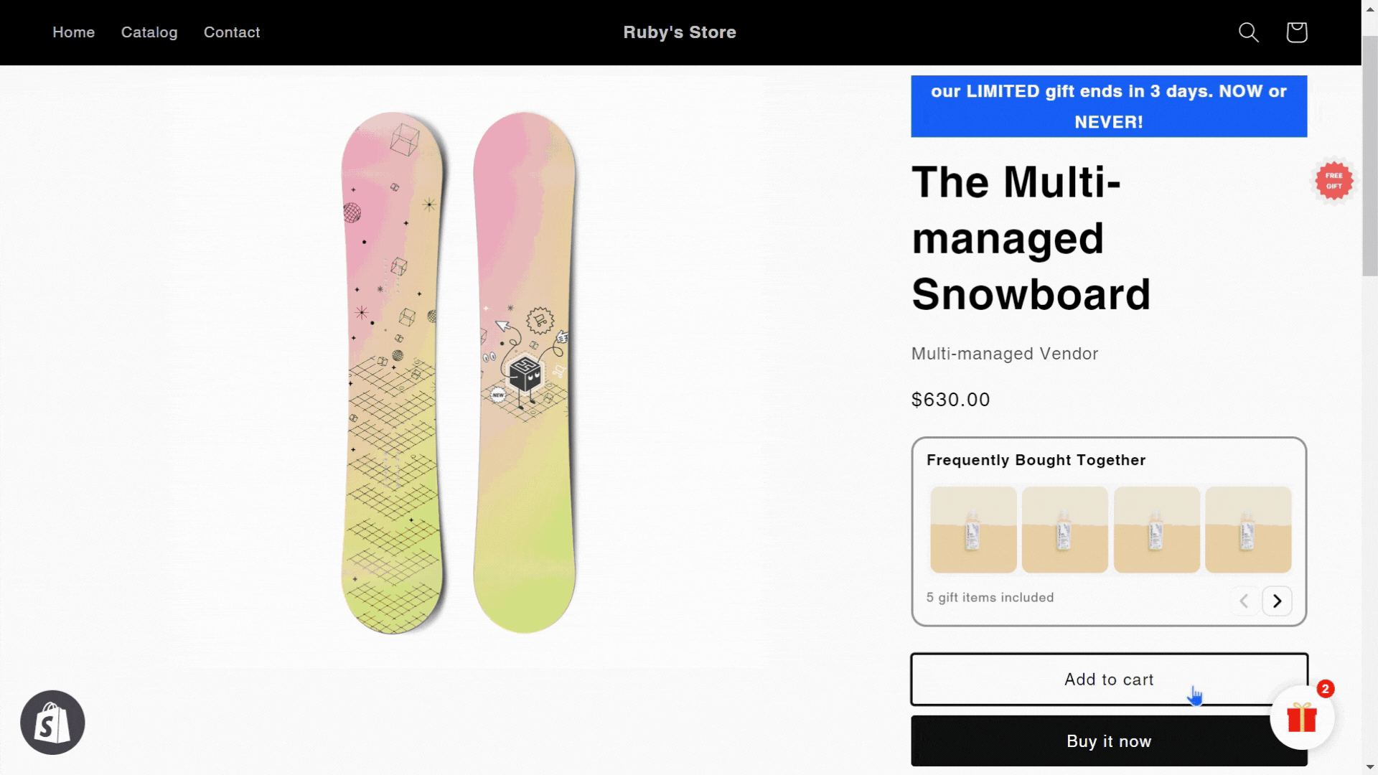Open the shopping cart icon
The width and height of the screenshot is (1378, 775).
click(x=1296, y=32)
